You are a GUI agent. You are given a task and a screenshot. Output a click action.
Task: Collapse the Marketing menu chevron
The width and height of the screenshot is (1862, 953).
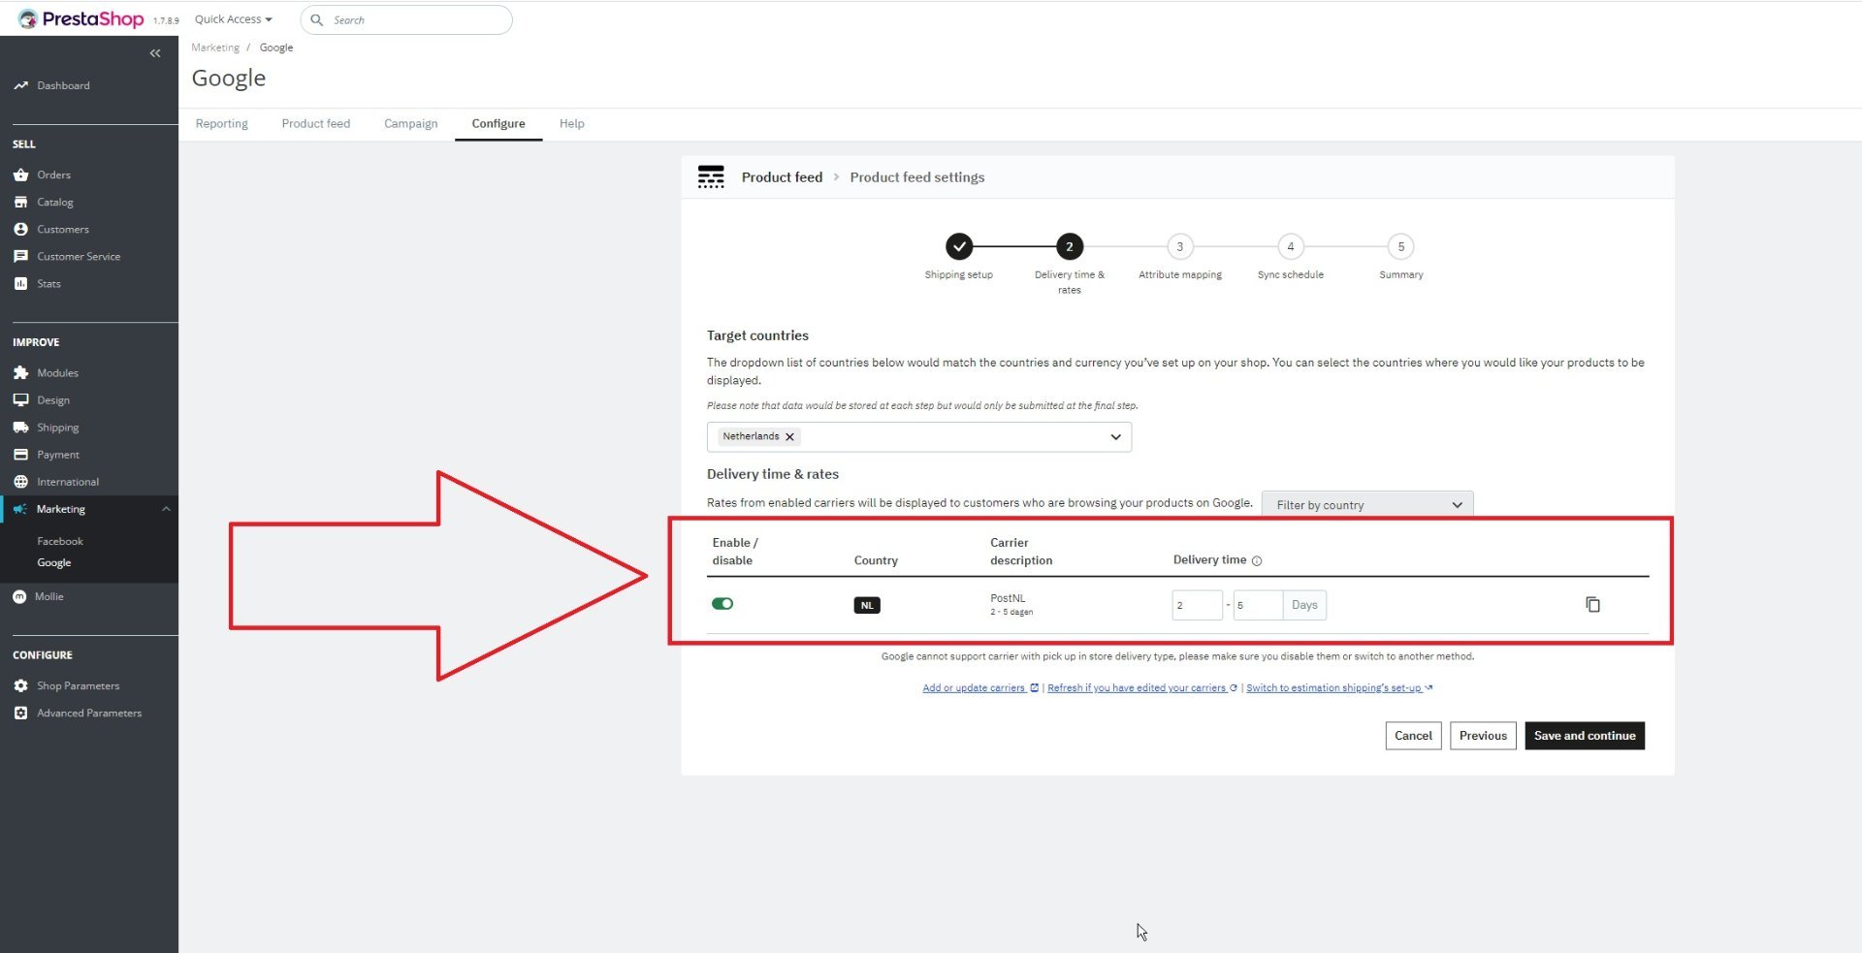[166, 509]
